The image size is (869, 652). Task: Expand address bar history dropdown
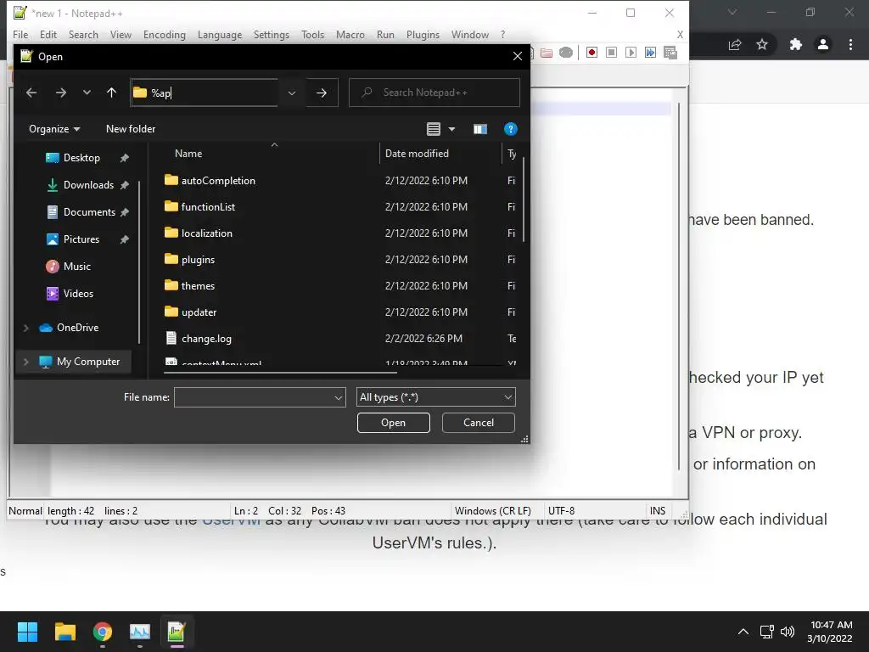point(292,93)
